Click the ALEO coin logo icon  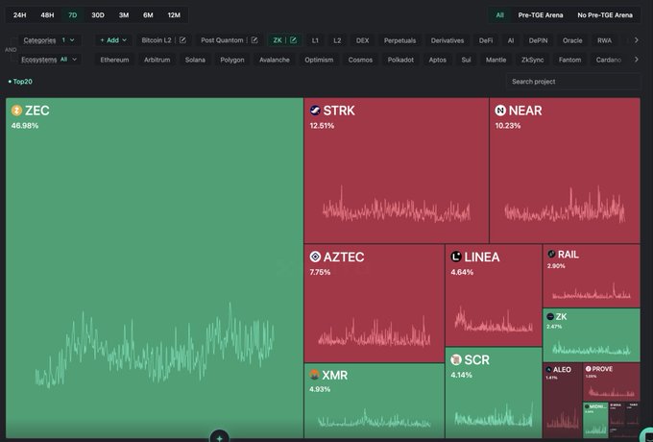click(548, 370)
